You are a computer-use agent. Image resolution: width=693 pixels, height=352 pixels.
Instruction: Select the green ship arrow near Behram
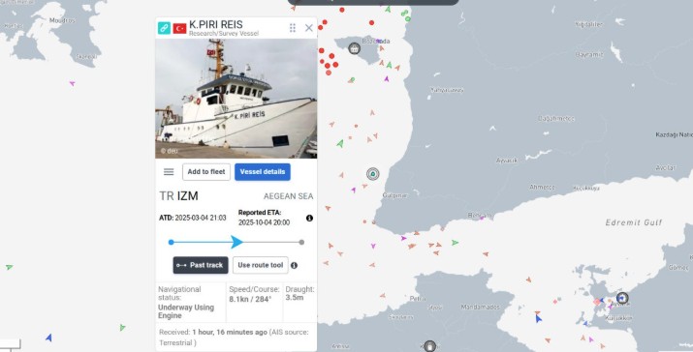pos(455,243)
